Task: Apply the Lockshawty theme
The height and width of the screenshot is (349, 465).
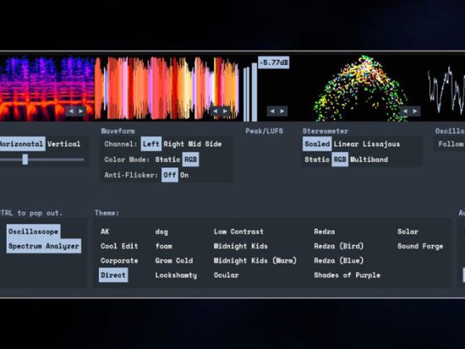Action: [x=176, y=275]
